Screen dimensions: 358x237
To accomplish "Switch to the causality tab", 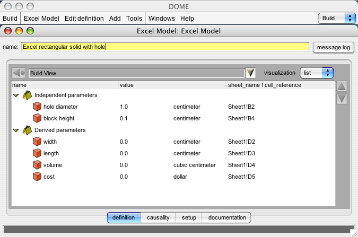I will [x=158, y=217].
